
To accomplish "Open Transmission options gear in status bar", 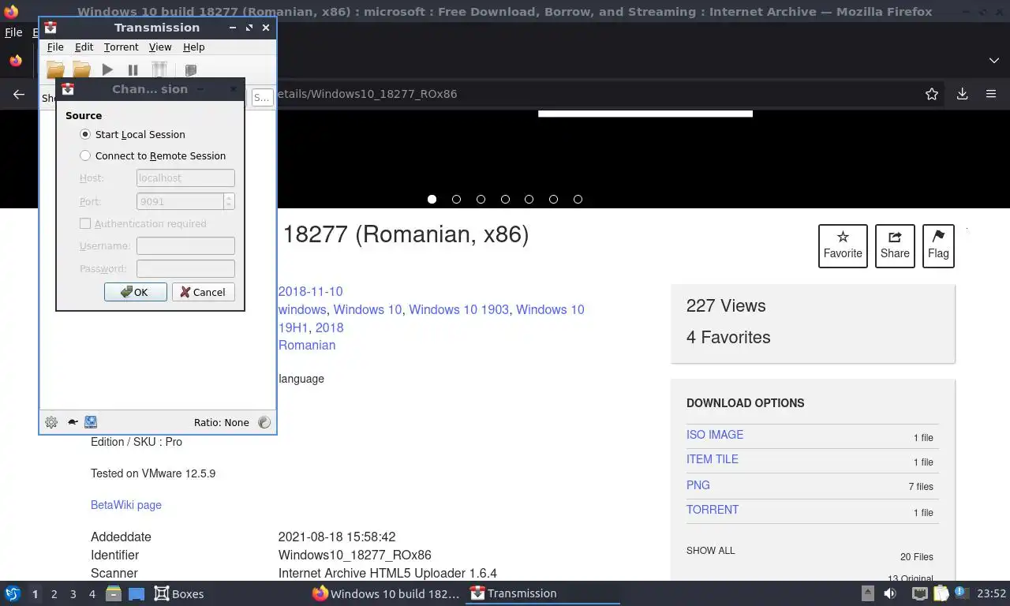I will tap(51, 422).
